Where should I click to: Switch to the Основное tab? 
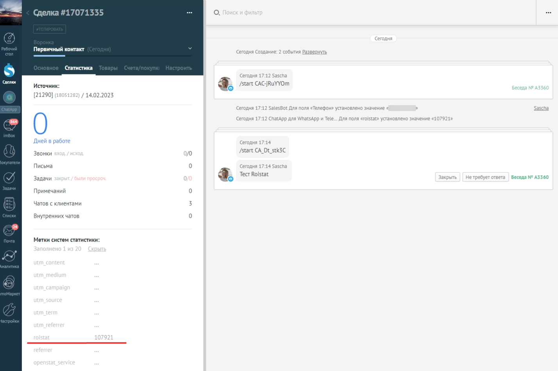pyautogui.click(x=46, y=68)
